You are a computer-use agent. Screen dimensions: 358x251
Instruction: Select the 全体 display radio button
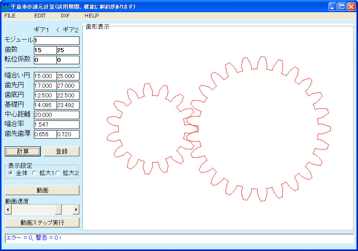[10, 173]
